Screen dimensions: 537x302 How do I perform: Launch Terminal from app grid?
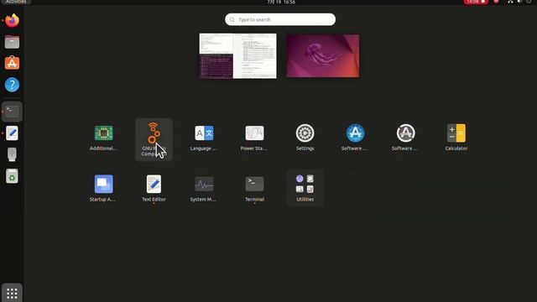254,188
